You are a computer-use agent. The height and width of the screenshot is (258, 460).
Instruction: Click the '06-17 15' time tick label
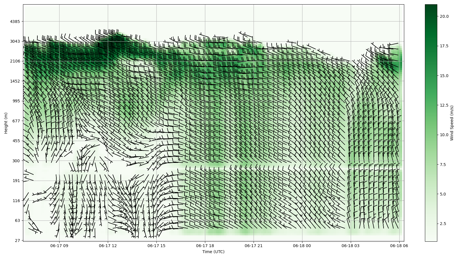[156, 246]
